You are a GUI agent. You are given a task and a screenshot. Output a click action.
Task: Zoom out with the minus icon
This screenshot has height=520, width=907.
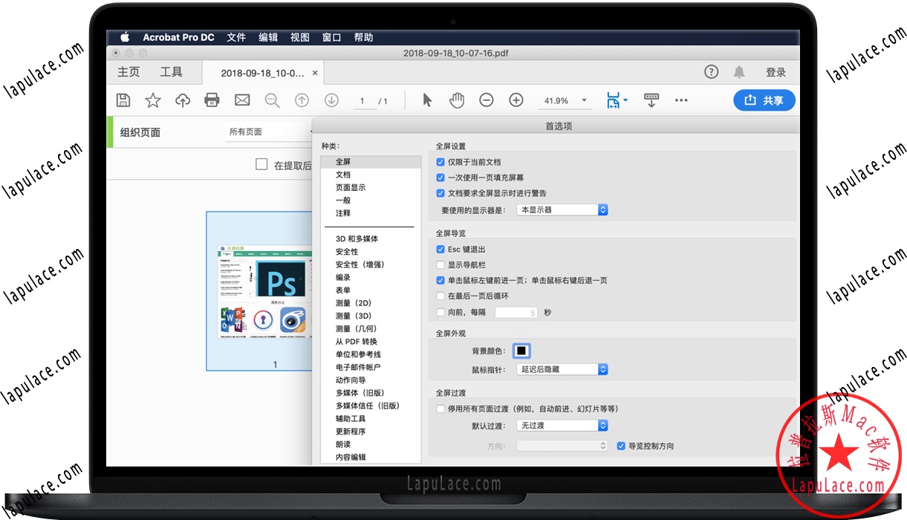point(487,100)
